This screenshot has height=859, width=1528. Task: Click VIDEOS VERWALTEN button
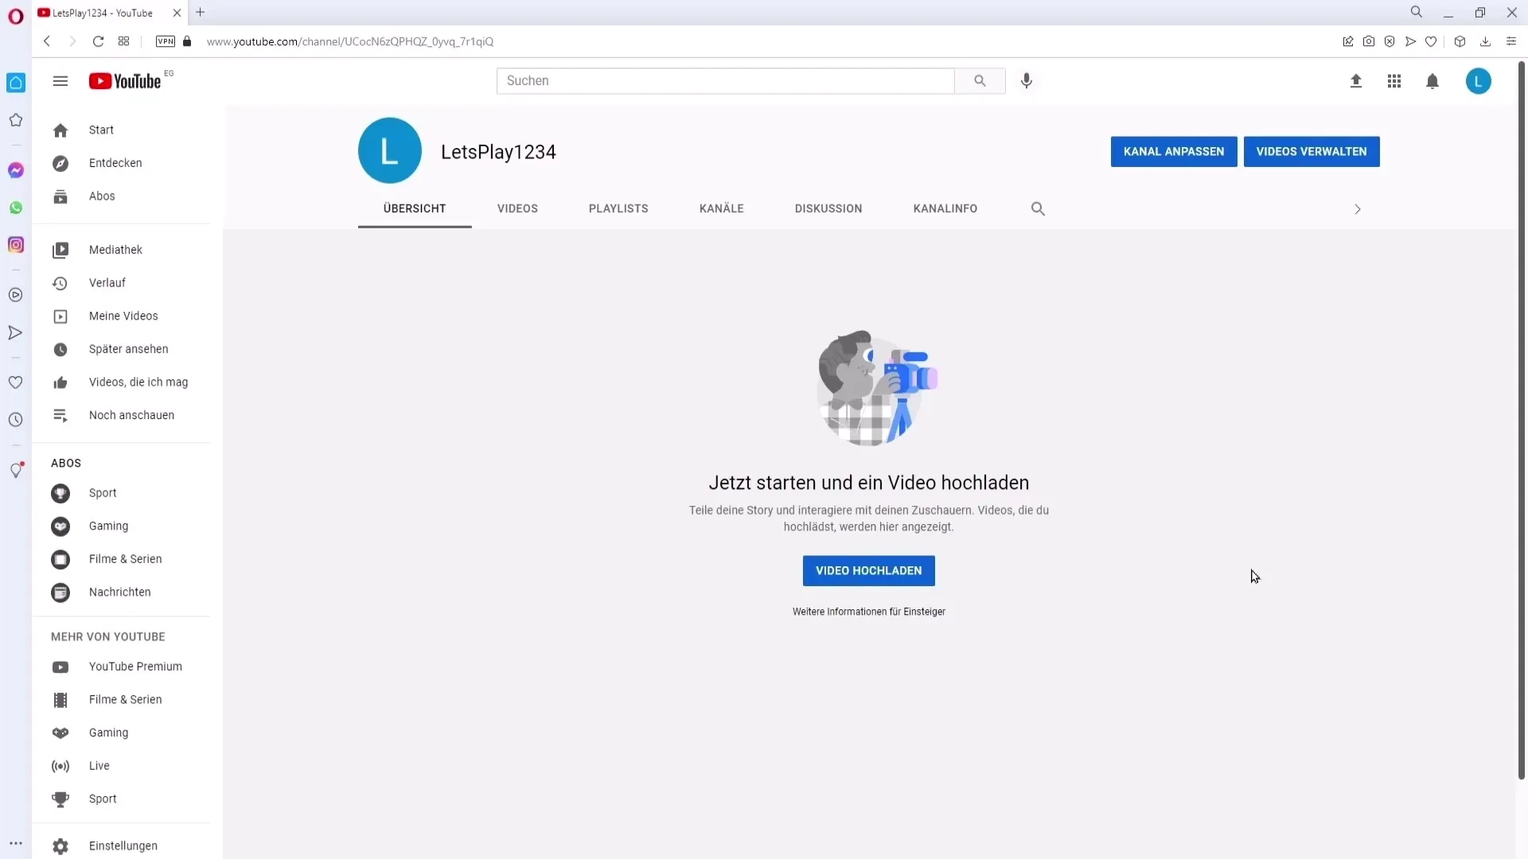click(x=1312, y=151)
